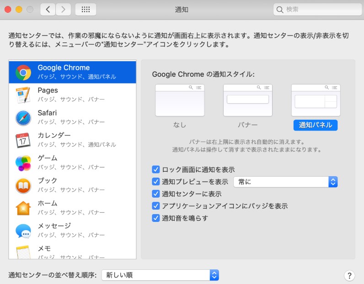This screenshot has height=284, width=364.
Task: Select the Pages row in the app list
Action: pos(72,95)
